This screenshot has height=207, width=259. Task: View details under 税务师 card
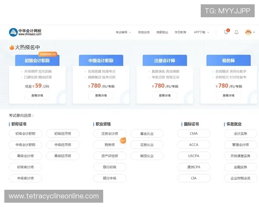[229, 96]
